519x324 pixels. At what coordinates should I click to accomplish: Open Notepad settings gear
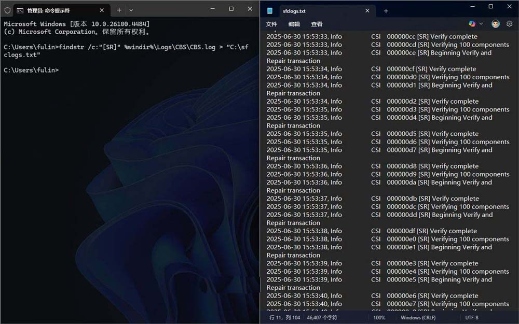point(510,23)
